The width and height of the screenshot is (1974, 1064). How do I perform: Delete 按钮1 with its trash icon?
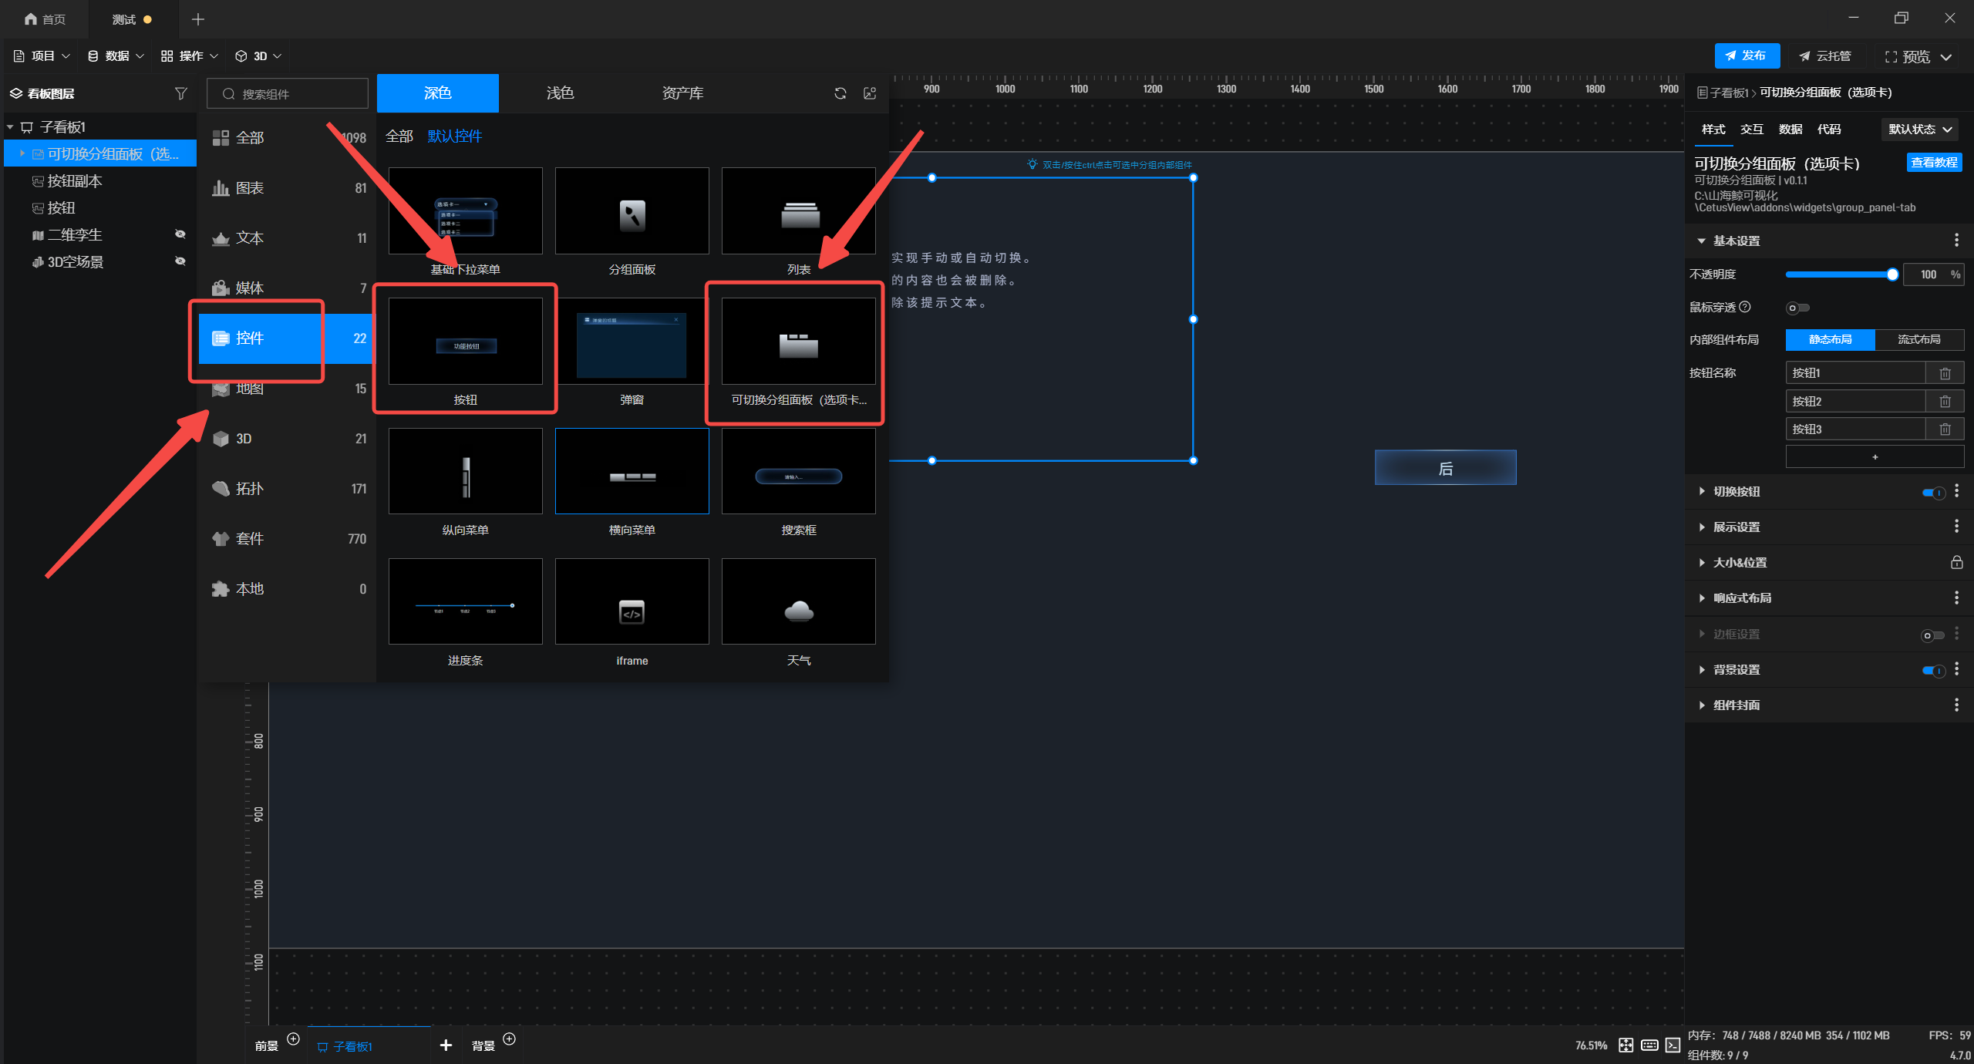click(x=1945, y=373)
